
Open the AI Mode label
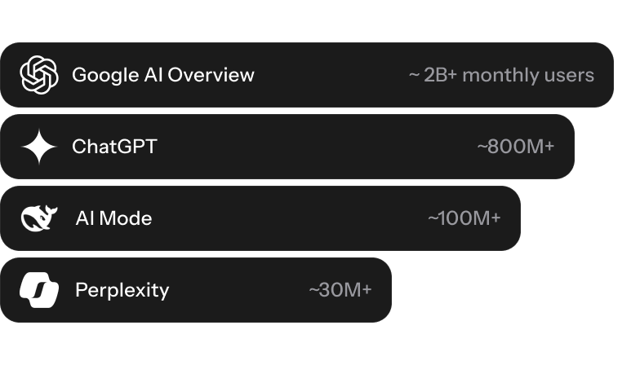pos(113,218)
